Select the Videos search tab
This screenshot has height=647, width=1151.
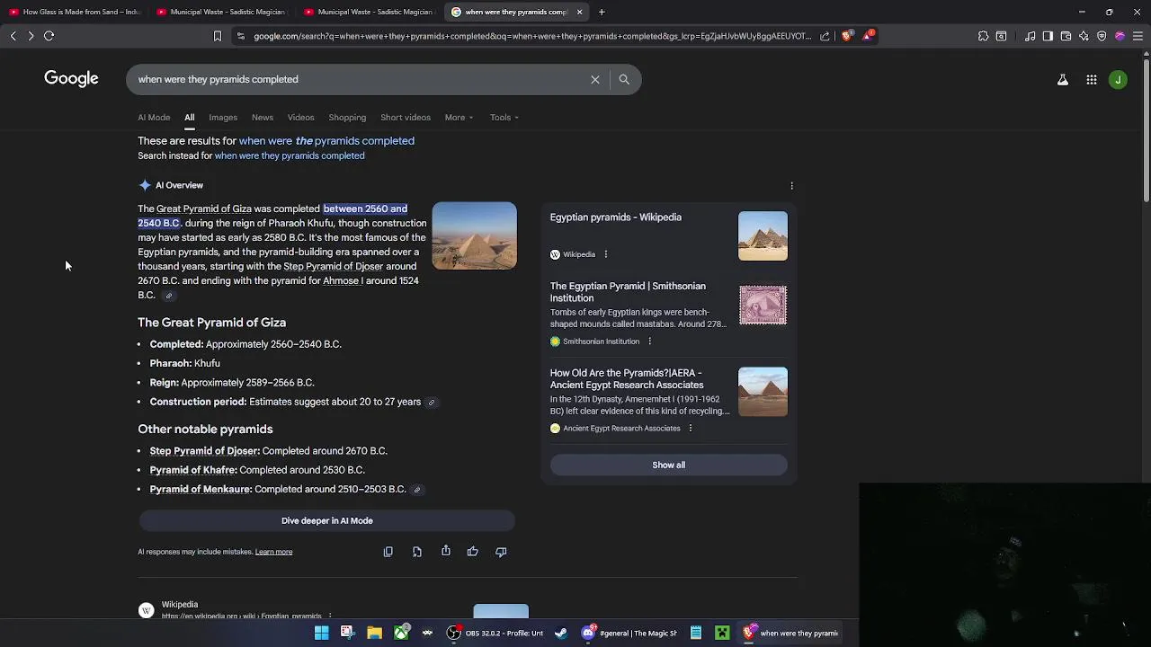pyautogui.click(x=300, y=118)
